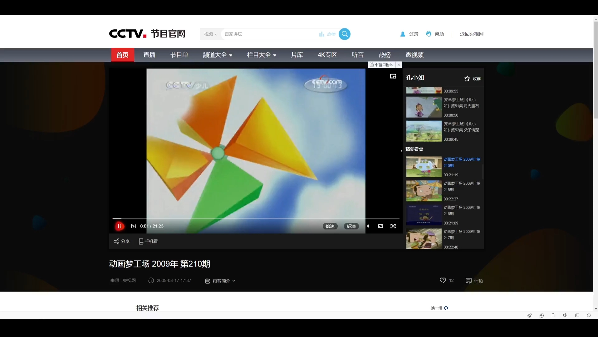Open the 微视频 tab

414,55
